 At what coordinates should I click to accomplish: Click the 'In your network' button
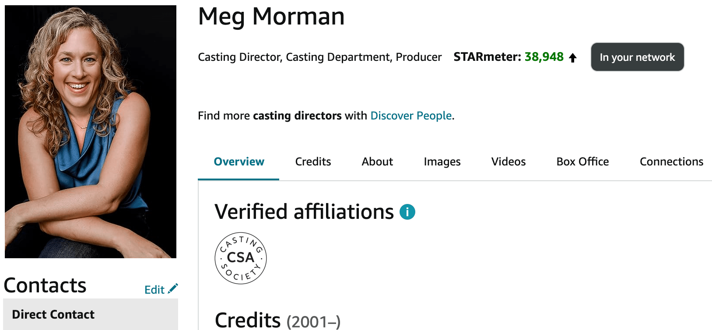coord(637,57)
